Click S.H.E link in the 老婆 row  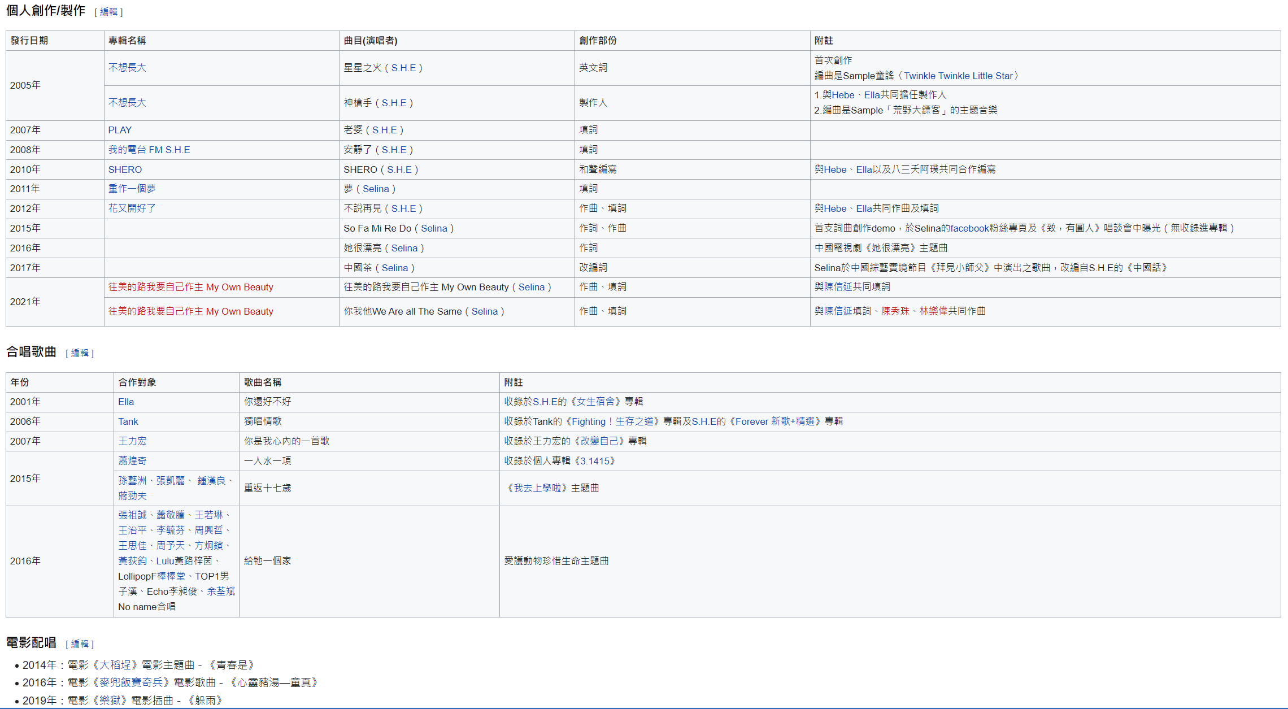pyautogui.click(x=384, y=130)
